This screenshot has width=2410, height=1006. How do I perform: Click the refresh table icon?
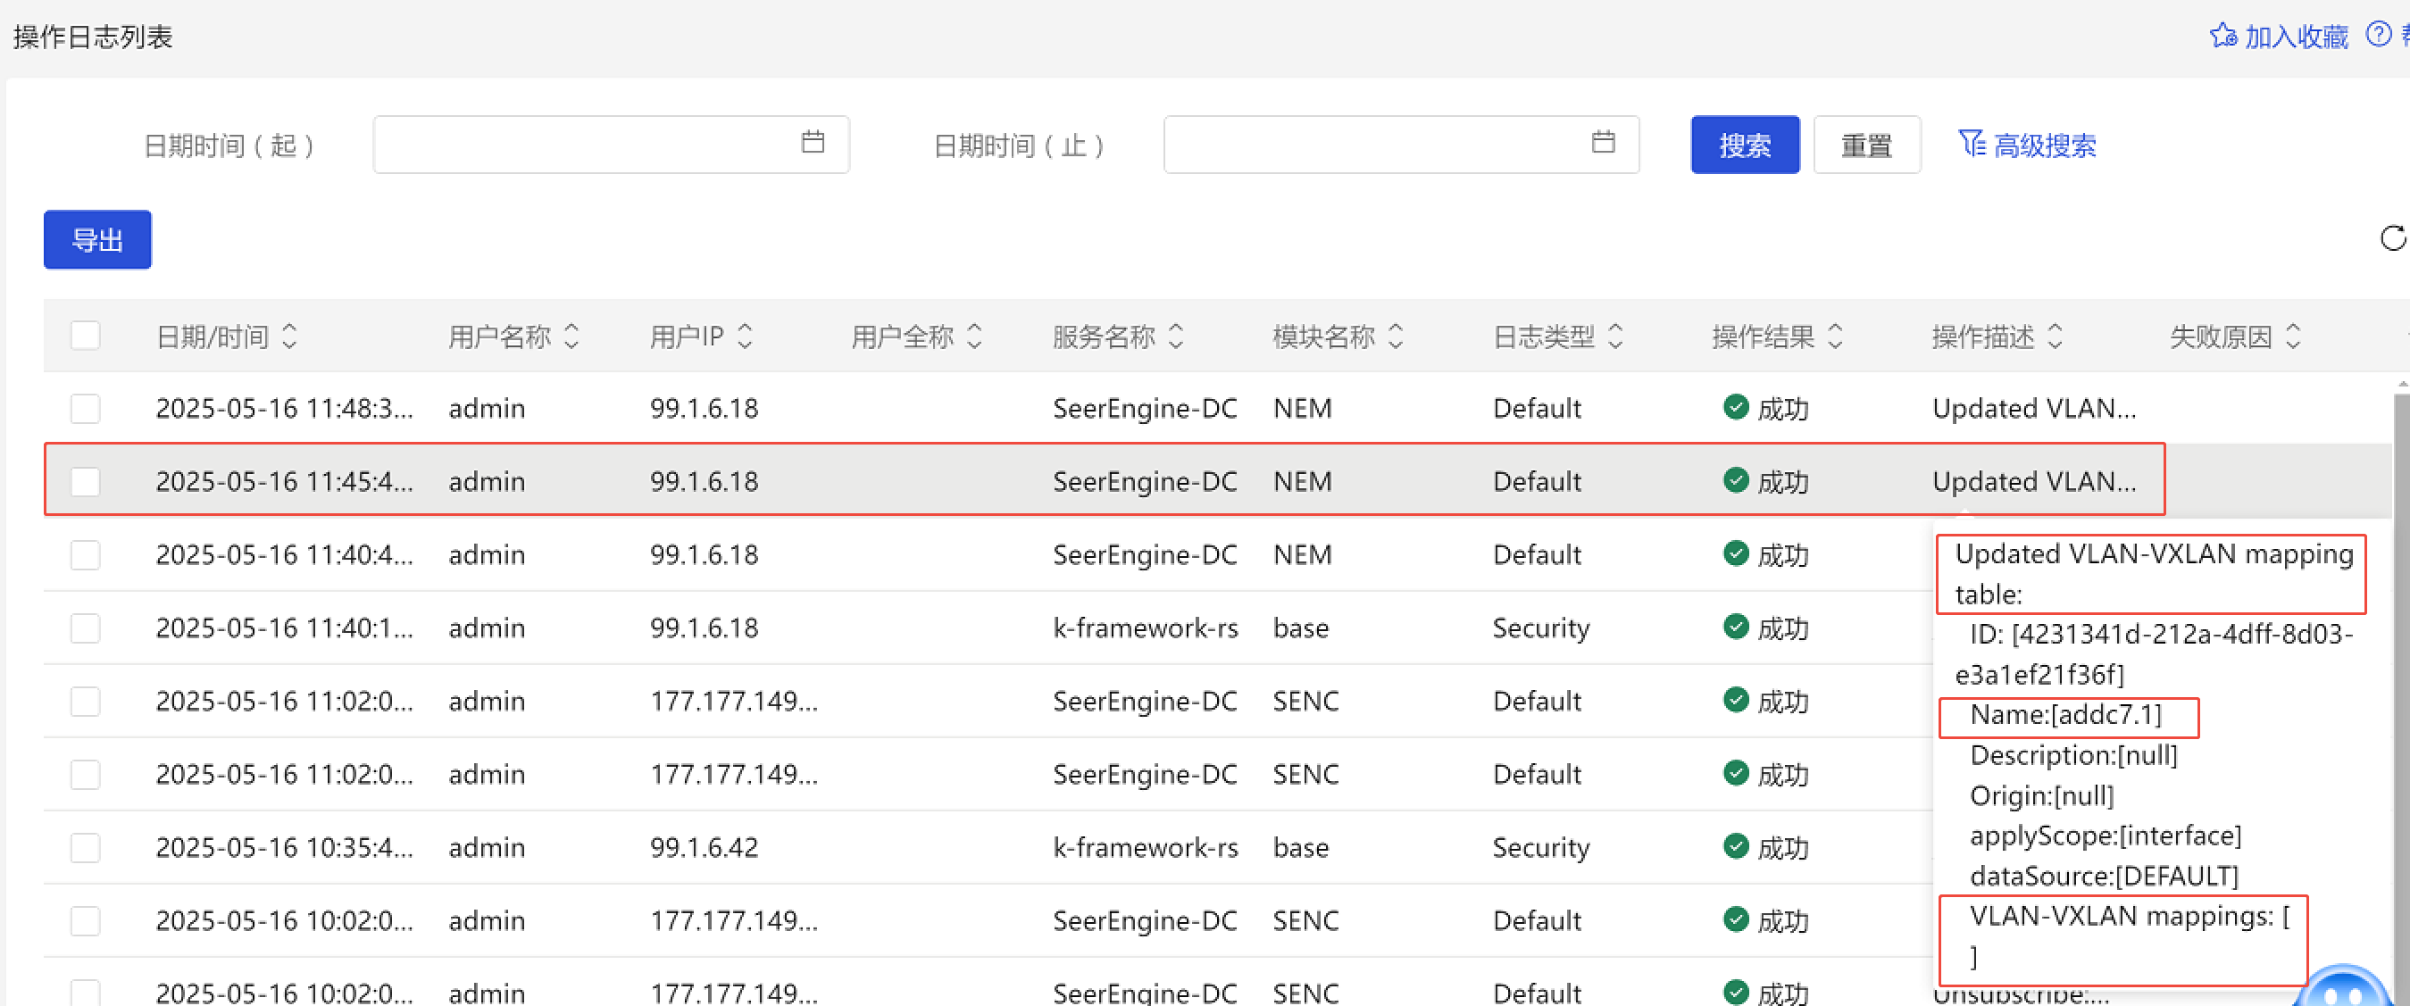coord(2392,238)
